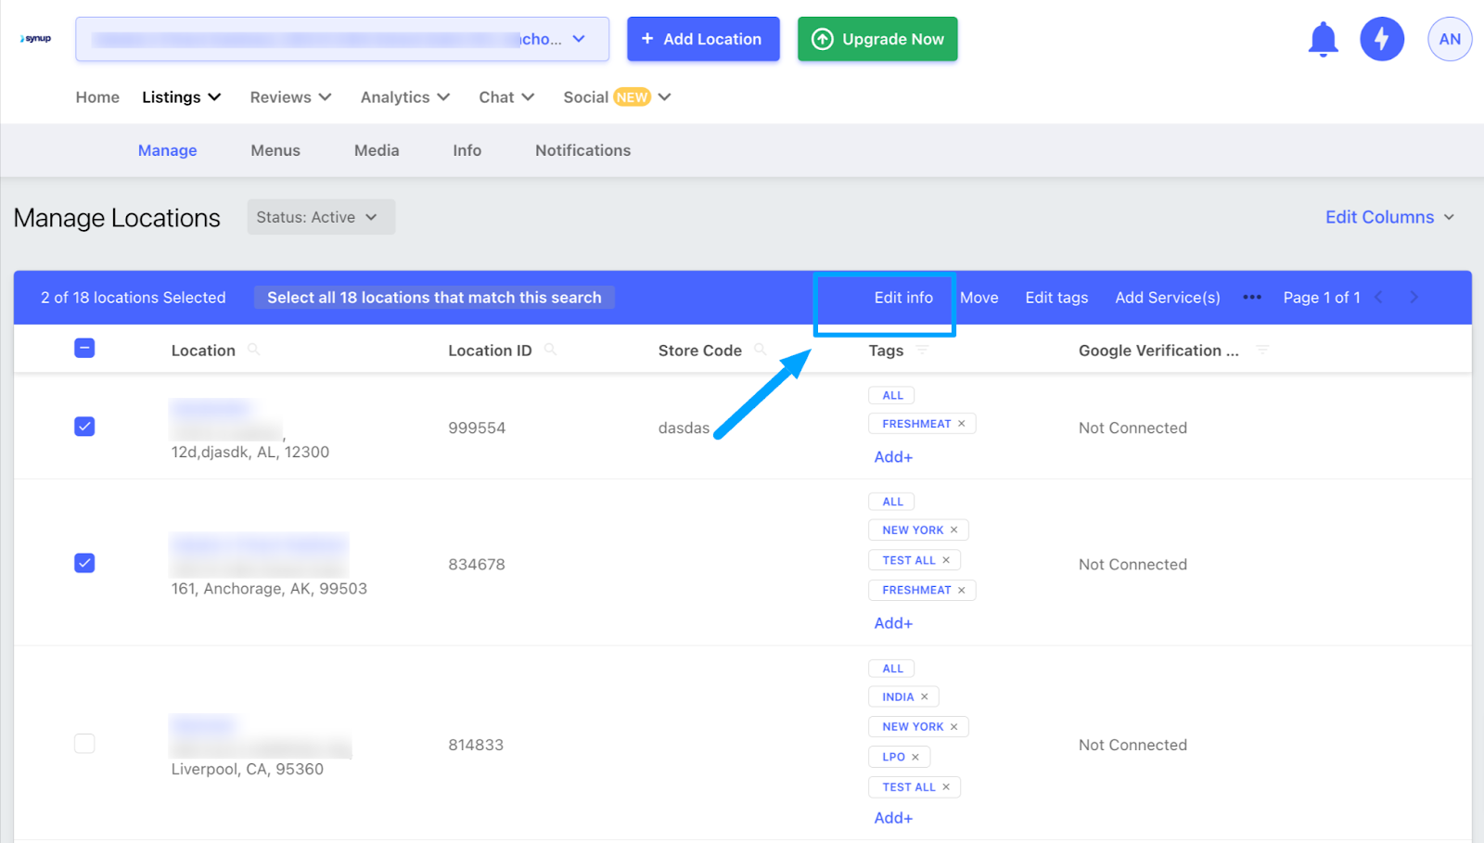Image resolution: width=1484 pixels, height=843 pixels.
Task: Expand the Reviews menu
Action: point(290,97)
